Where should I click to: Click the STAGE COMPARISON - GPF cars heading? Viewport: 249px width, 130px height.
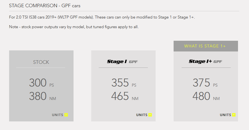click(x=45, y=6)
